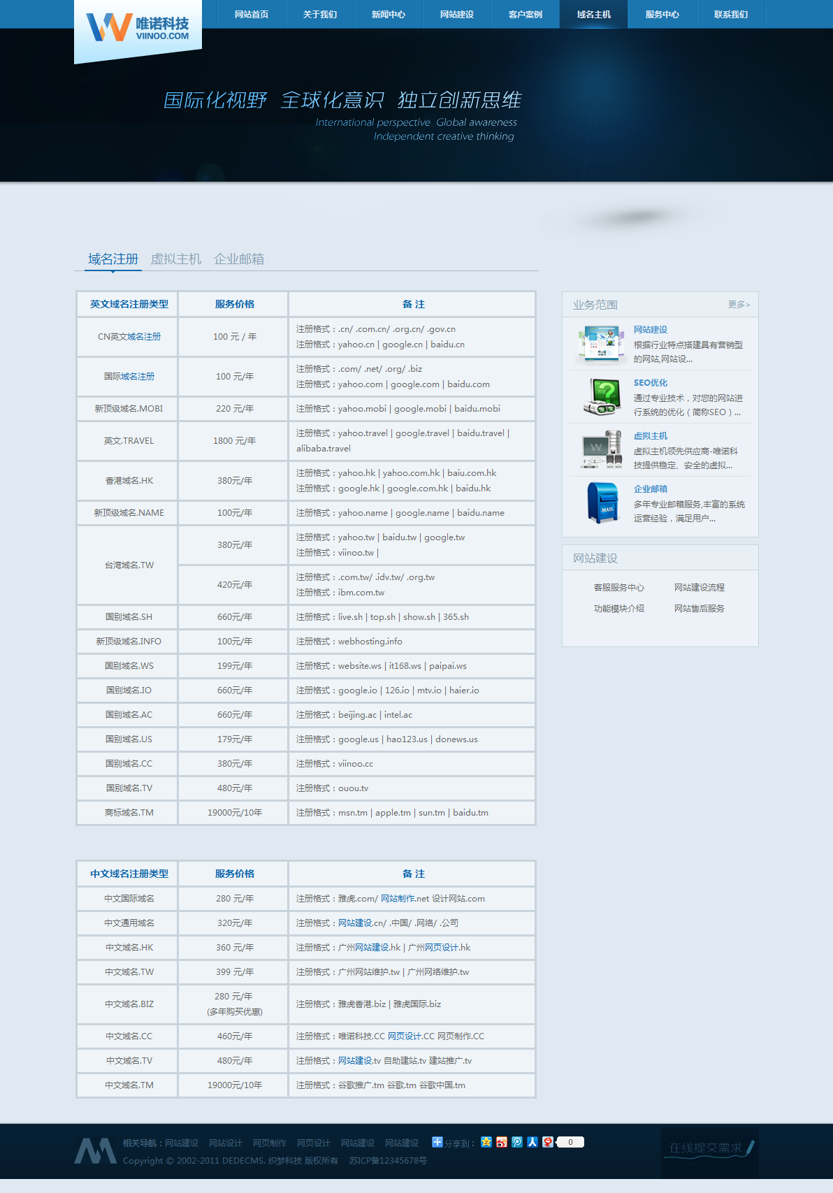Expand 更多 in the 业务范围 panel
Screen dimensions: 833x1193
click(x=739, y=305)
